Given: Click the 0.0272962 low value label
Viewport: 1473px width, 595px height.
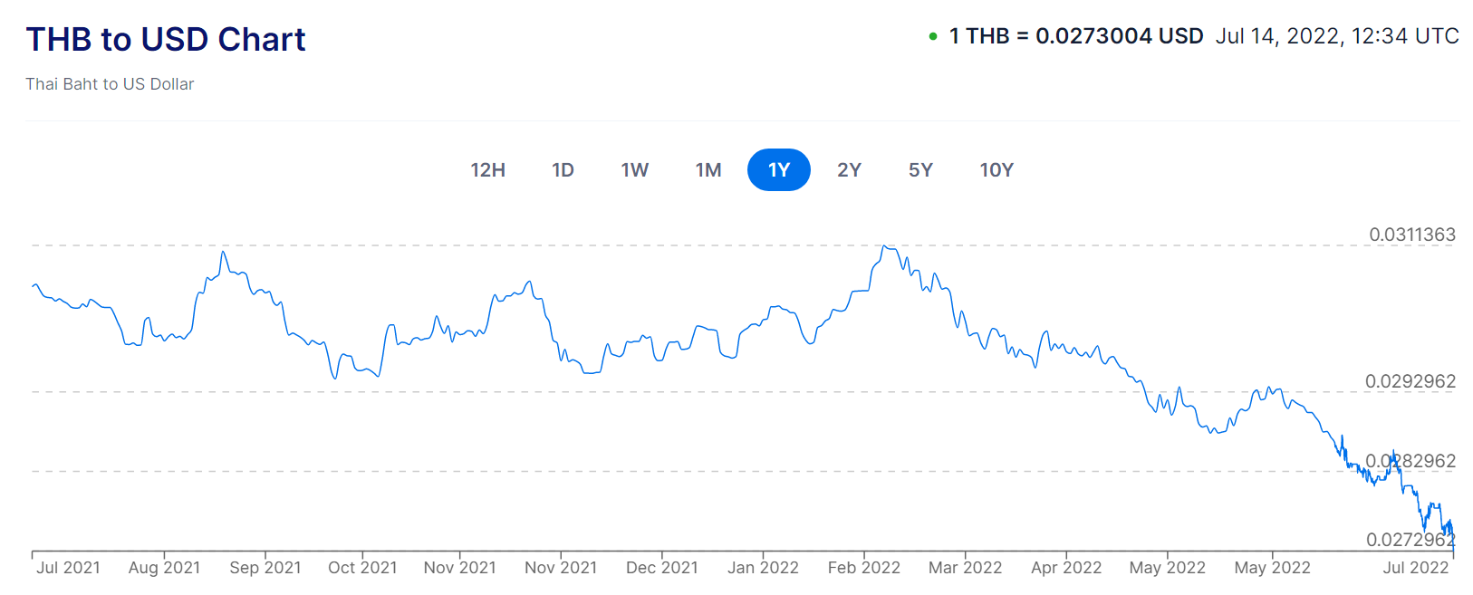Looking at the screenshot, I should tap(1410, 540).
